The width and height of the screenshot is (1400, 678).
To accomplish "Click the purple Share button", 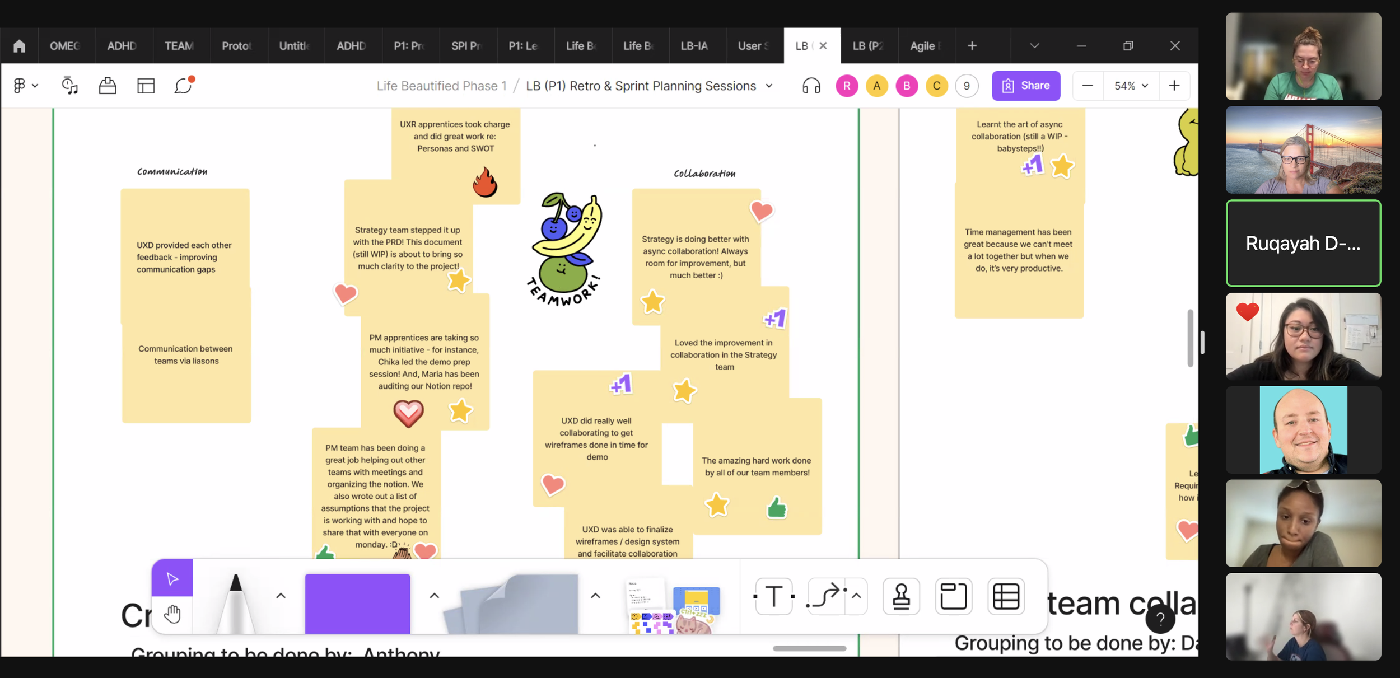I will coord(1025,86).
